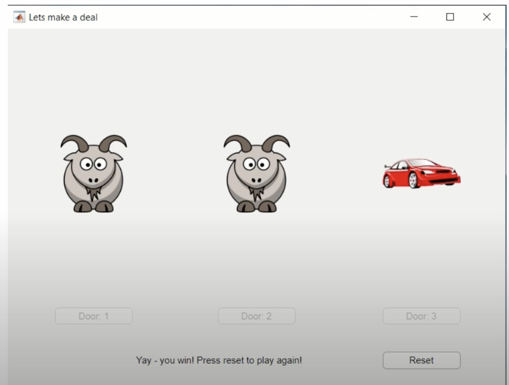Select the goat picture above Door 2
The width and height of the screenshot is (509, 385).
(257, 174)
